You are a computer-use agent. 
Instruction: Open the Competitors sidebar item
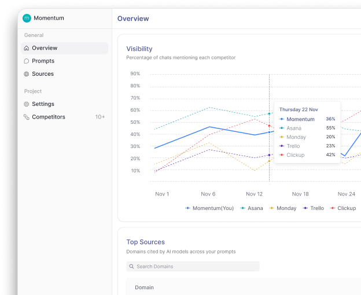pyautogui.click(x=64, y=117)
